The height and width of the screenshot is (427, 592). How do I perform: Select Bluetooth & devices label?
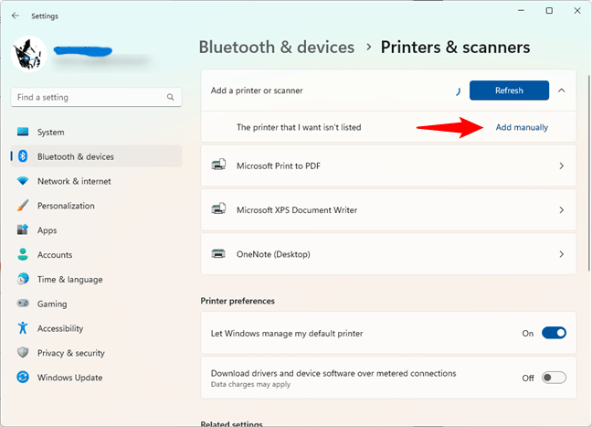coord(76,157)
